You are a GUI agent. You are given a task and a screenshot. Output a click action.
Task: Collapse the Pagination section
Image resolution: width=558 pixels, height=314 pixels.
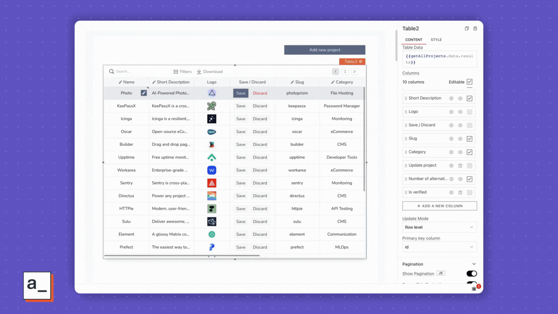tap(474, 264)
